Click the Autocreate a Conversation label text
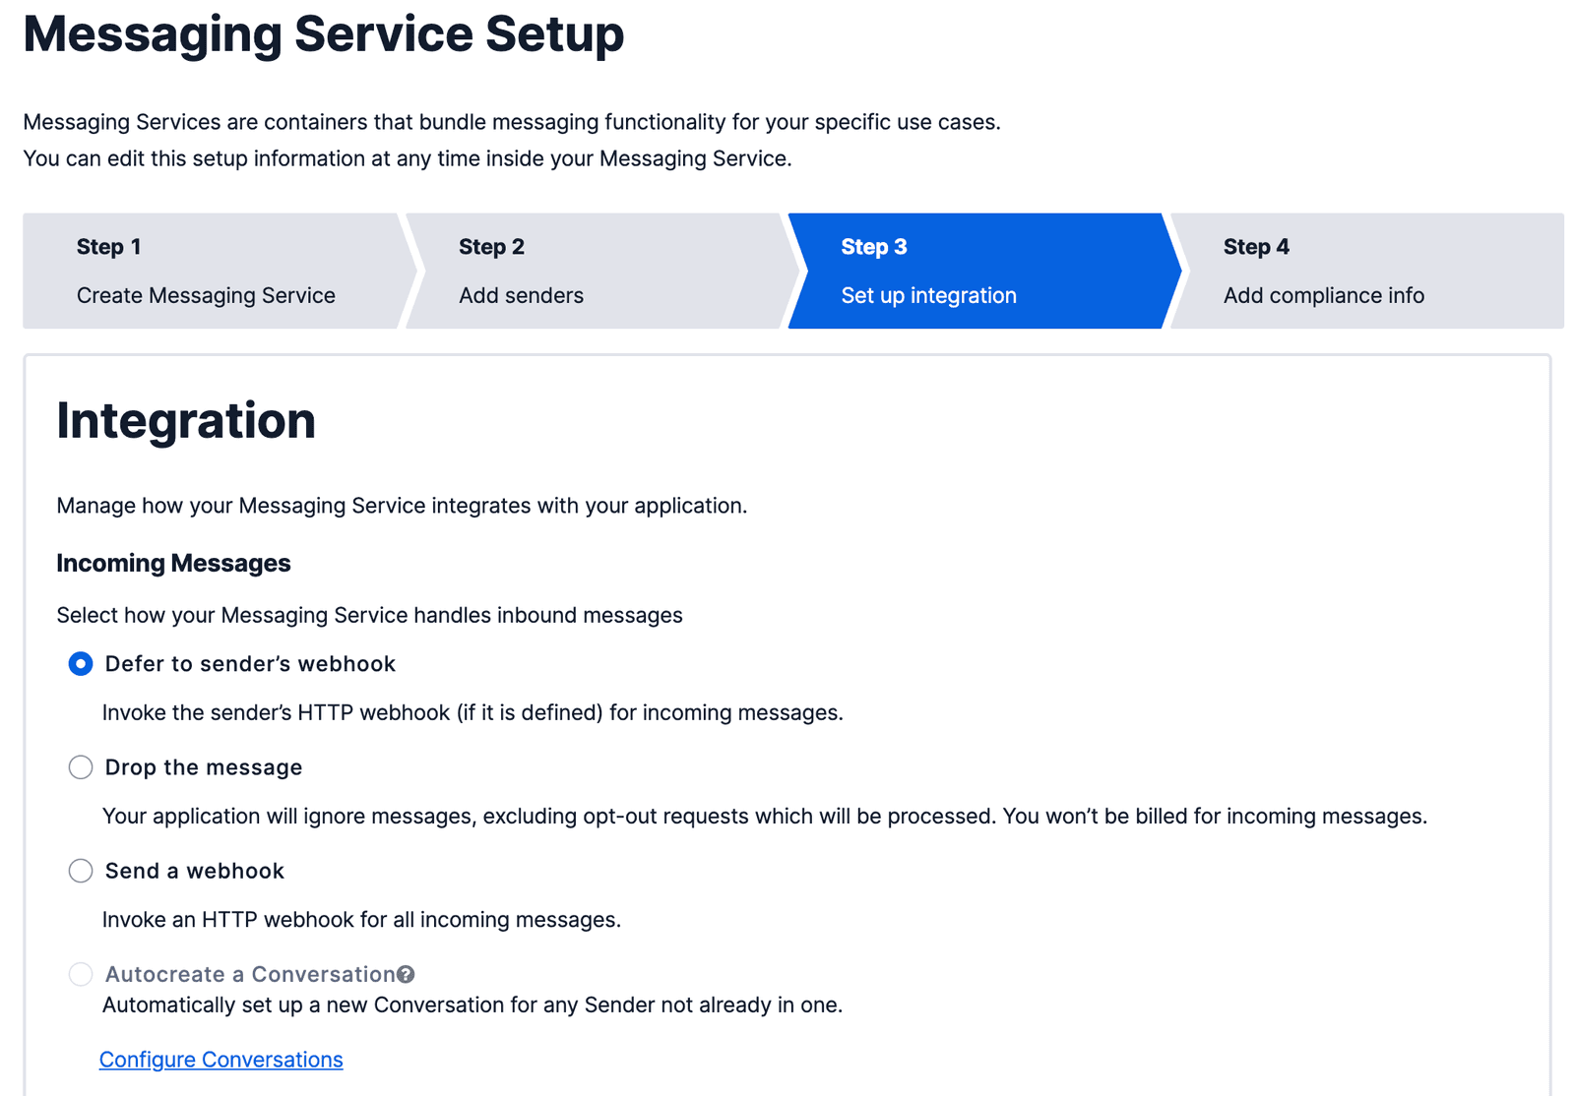Viewport: 1575px width, 1096px height. (249, 974)
